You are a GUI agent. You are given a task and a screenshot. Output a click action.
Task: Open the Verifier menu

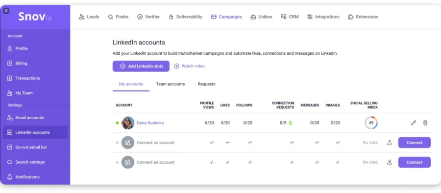pos(148,17)
